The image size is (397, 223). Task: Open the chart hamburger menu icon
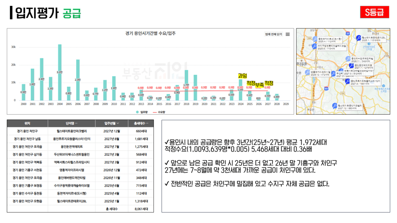pos(288,34)
